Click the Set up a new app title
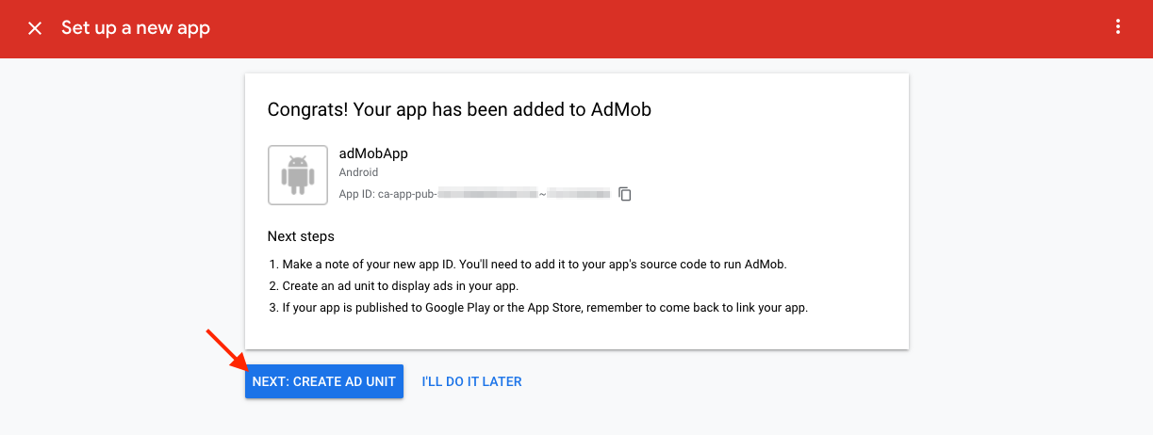The image size is (1153, 435). 136,28
